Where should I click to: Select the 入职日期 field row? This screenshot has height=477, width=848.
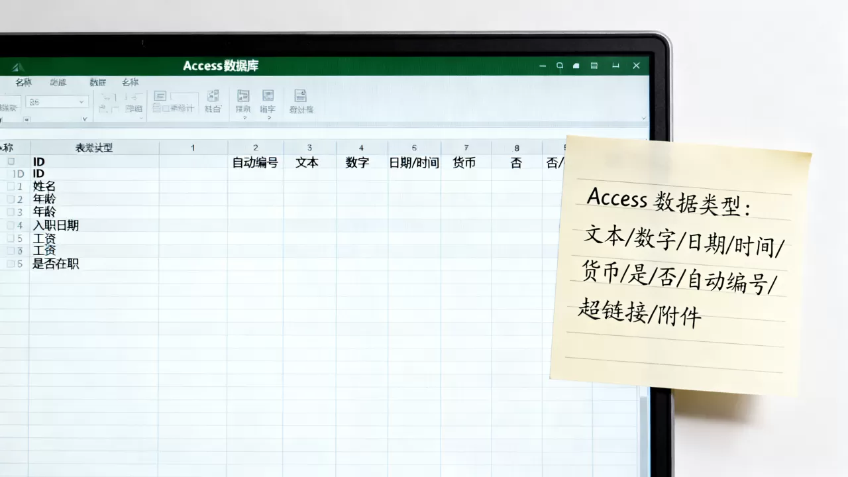(x=56, y=225)
